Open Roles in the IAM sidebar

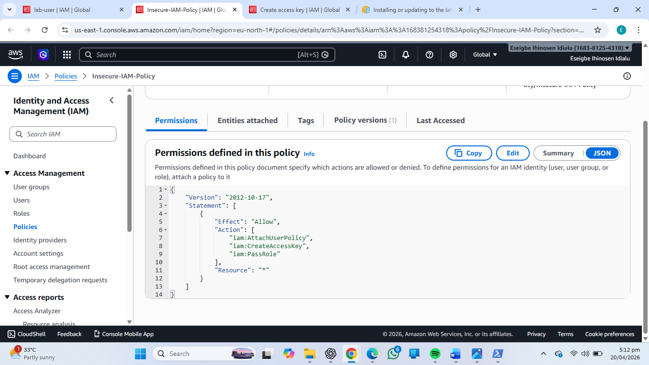pos(21,213)
